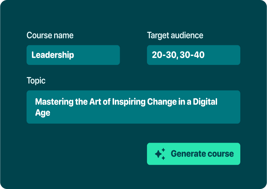Place cursor on the word Leadership
The image size is (267, 189).
(52, 55)
